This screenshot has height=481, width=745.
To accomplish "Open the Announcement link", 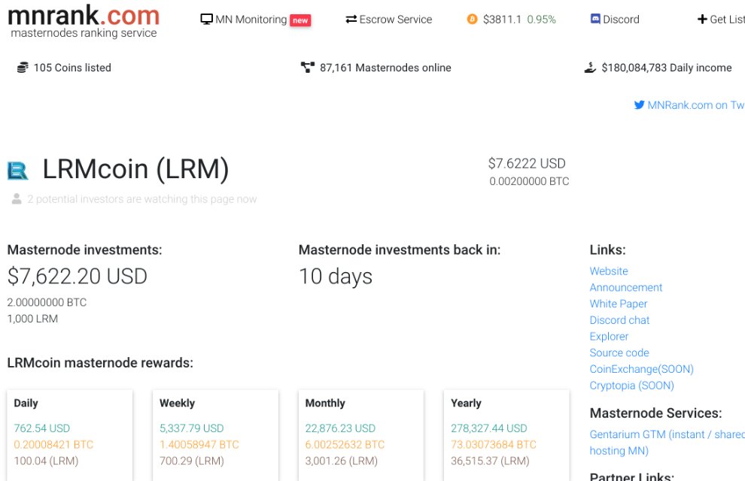I will pyautogui.click(x=626, y=287).
